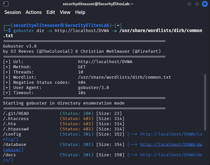Click the Url: http://localhost/DVWA value
The height and width of the screenshot is (165, 210).
[x=105, y=61]
